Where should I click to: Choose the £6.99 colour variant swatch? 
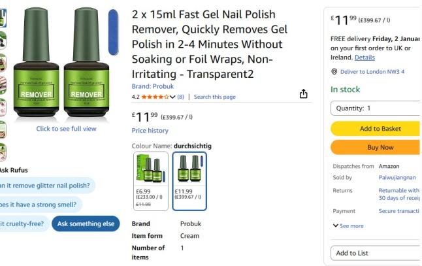coord(151,181)
